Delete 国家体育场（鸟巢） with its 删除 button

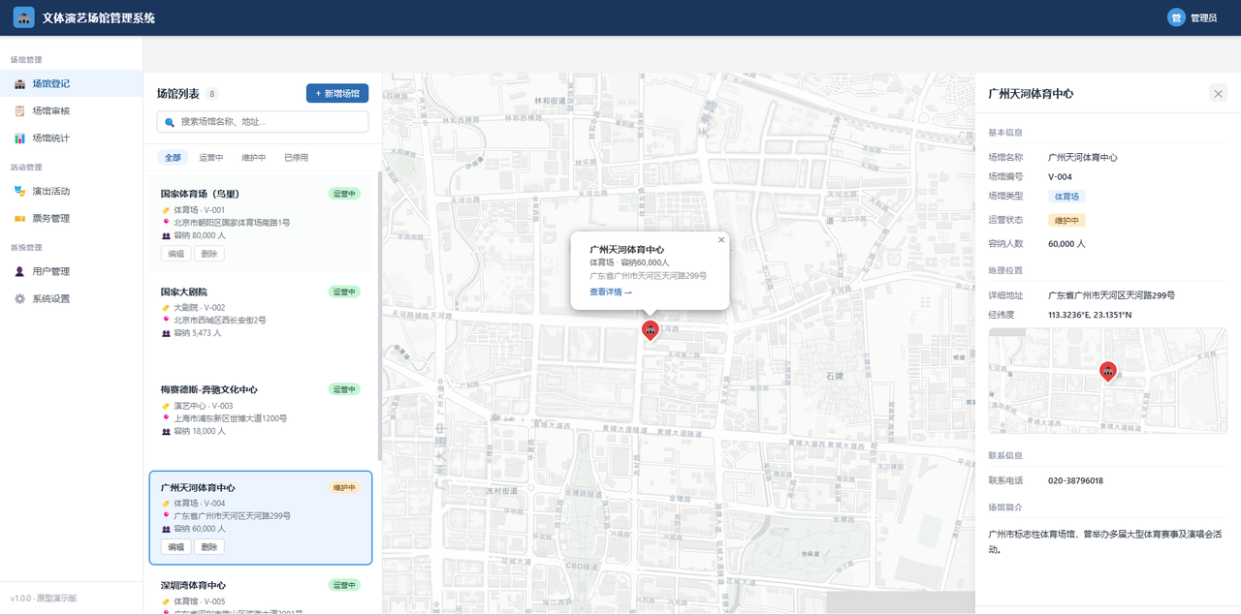[208, 254]
